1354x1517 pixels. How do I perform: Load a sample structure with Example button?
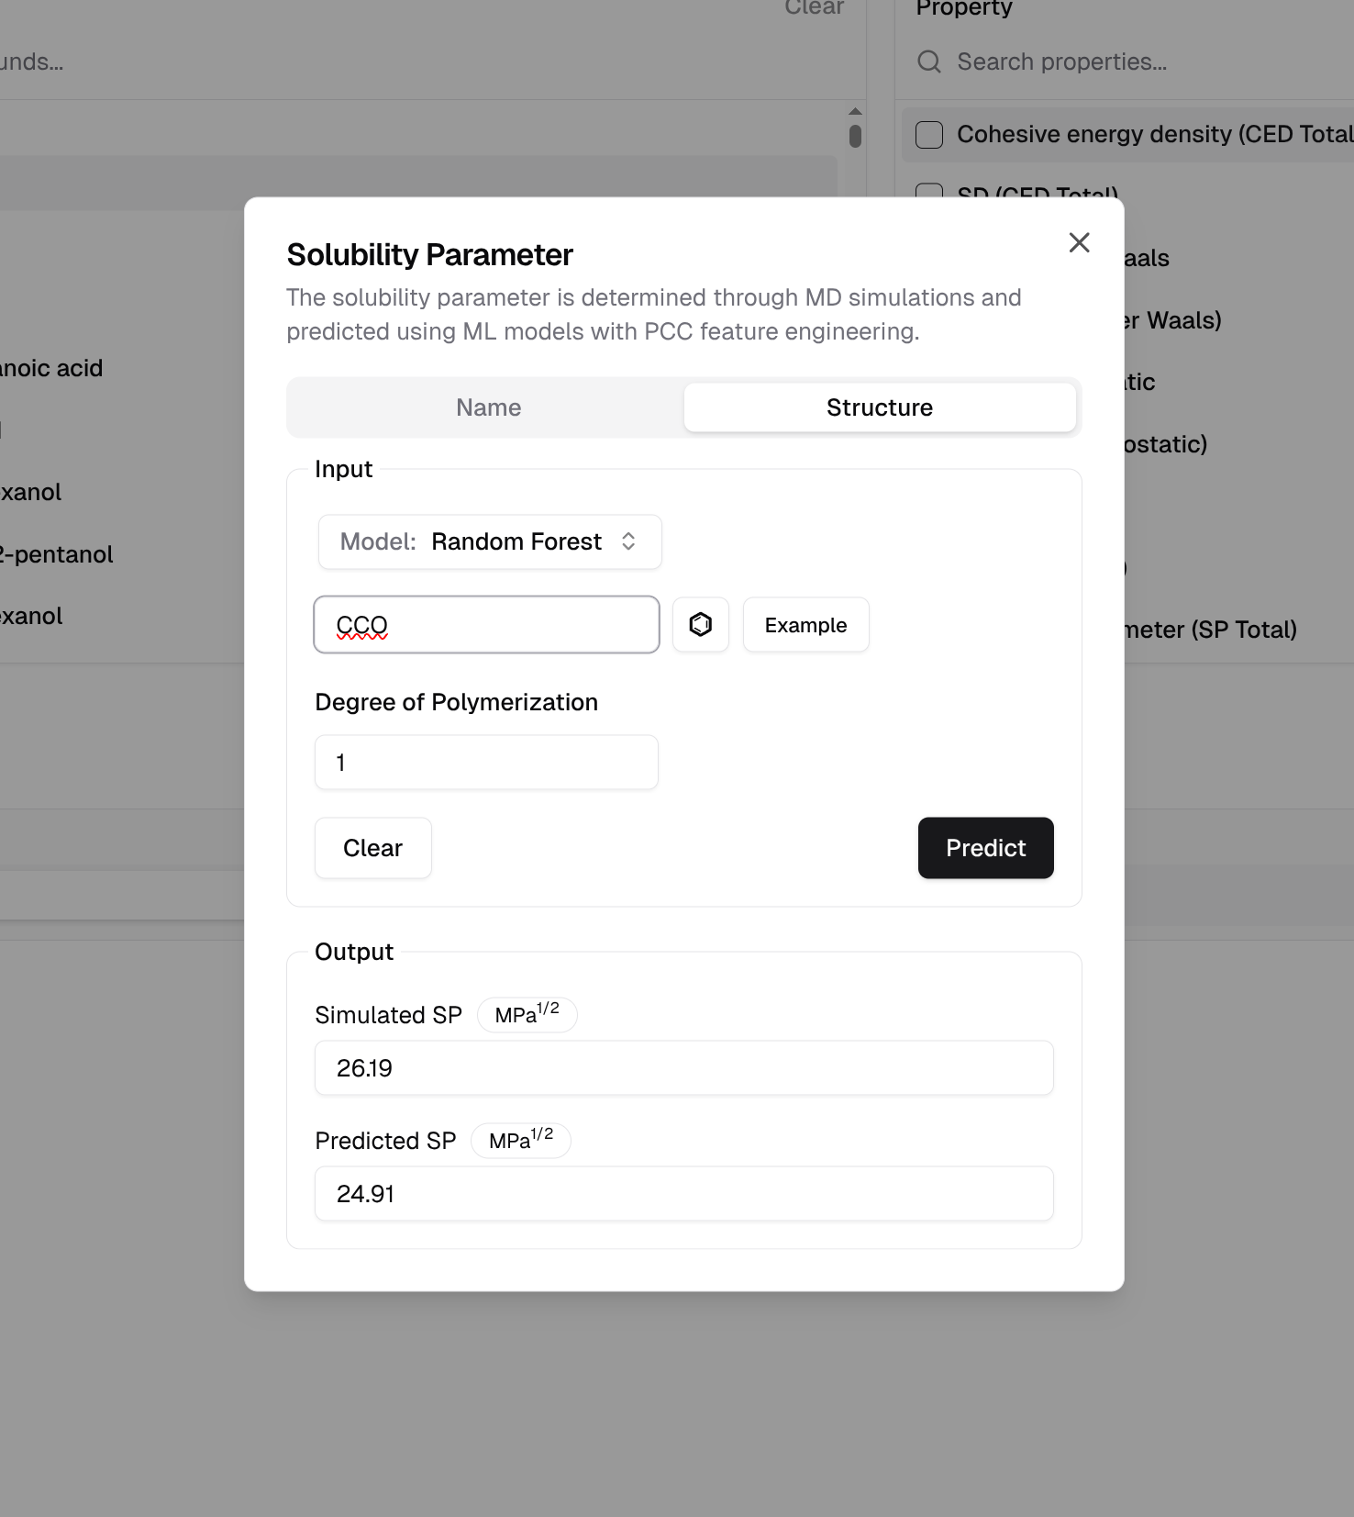pyautogui.click(x=805, y=625)
